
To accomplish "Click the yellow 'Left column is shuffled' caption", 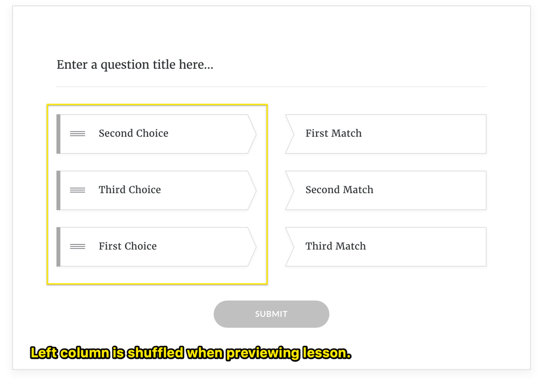I will tap(191, 353).
